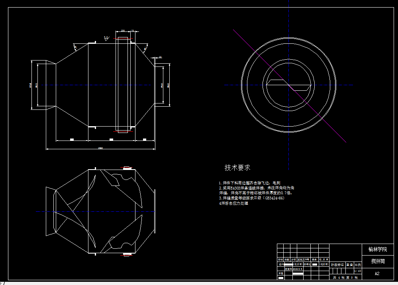This screenshot has height=285, width=398.
Task: Click the 2016.5.9 date in title block
Action: click(x=298, y=269)
